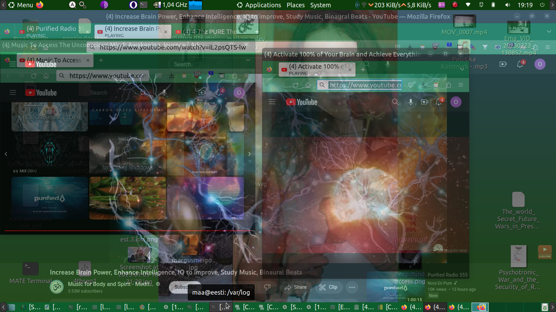
Task: Open clock applet showing 19:19
Action: point(525,5)
